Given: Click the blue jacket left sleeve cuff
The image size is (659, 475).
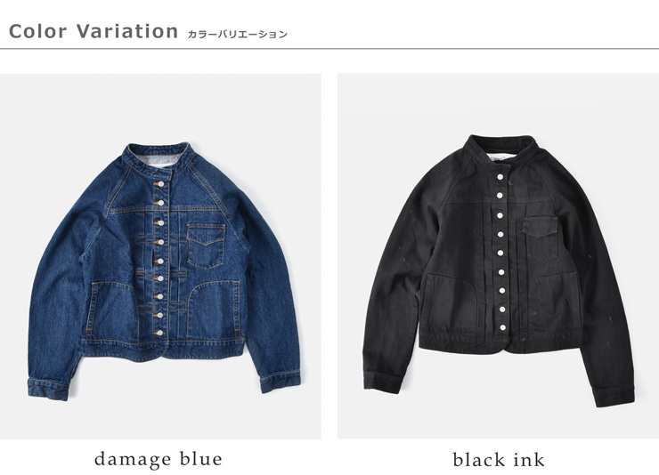Looking at the screenshot, I should [48, 389].
